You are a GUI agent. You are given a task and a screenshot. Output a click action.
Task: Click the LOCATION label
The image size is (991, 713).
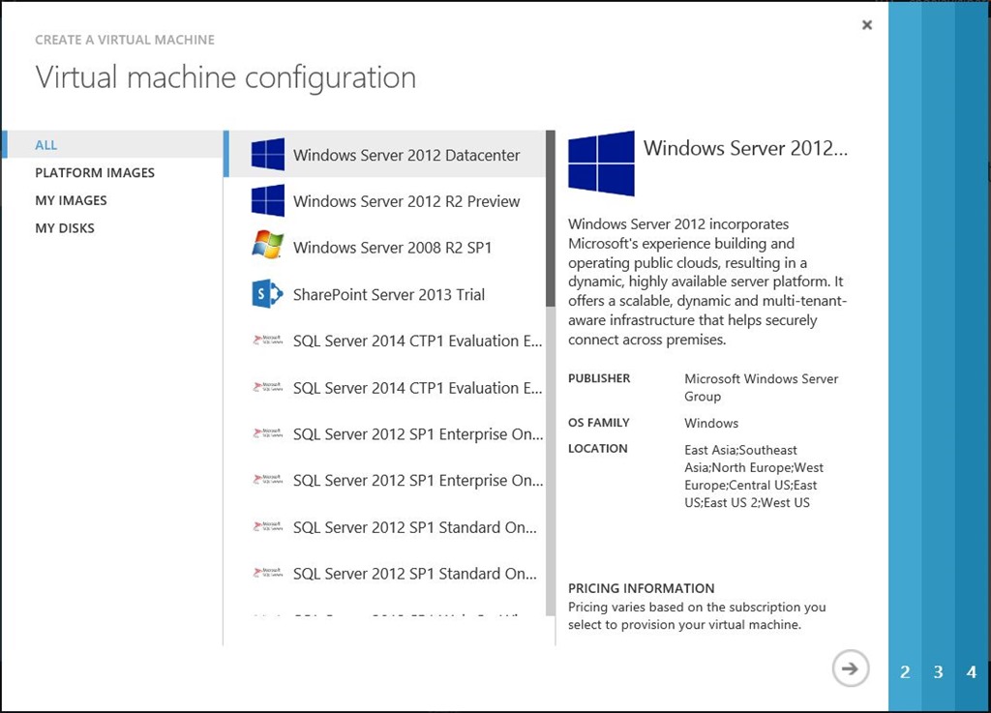[x=597, y=448]
